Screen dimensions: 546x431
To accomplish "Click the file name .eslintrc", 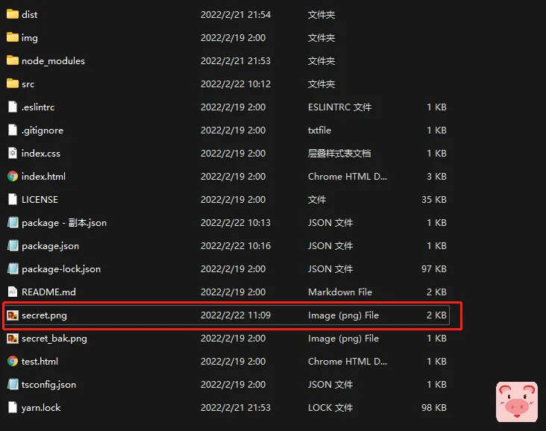I will tap(38, 107).
